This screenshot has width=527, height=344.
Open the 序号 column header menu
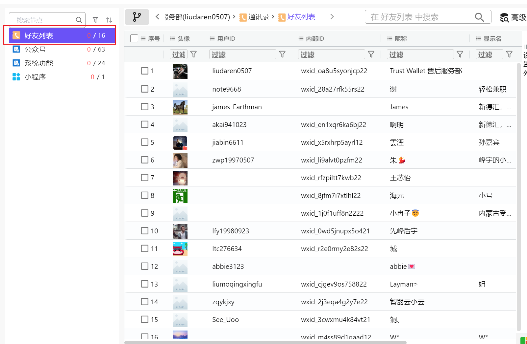[x=143, y=39]
